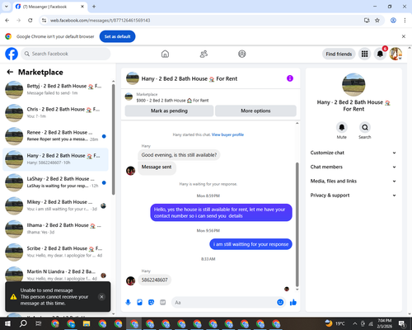Open File Explorer from the taskbar

tap(87, 323)
